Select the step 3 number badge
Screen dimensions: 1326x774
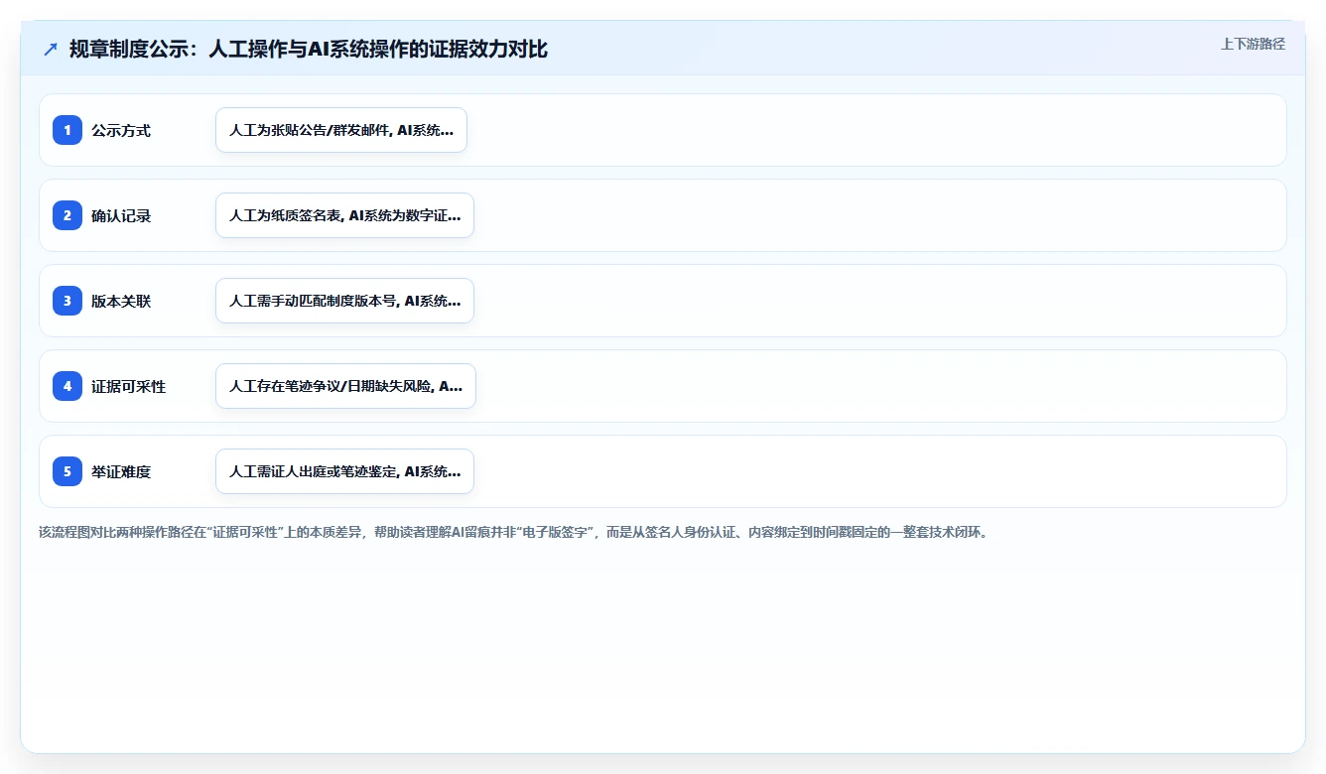click(x=67, y=301)
